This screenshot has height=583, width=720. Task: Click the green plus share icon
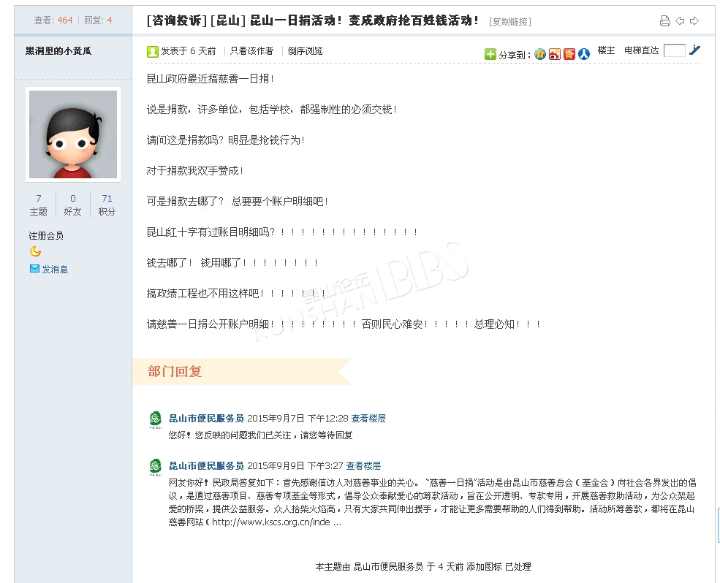pos(490,54)
